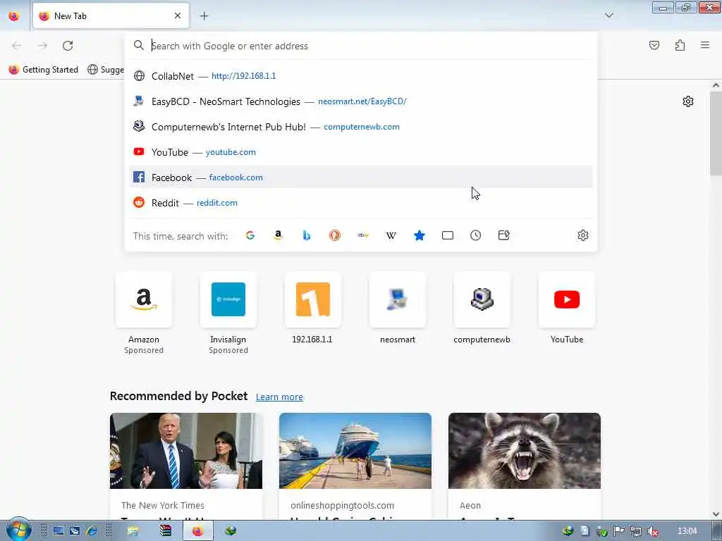The height and width of the screenshot is (541, 722).
Task: Open the Getting Started bookmark
Action: click(x=44, y=70)
